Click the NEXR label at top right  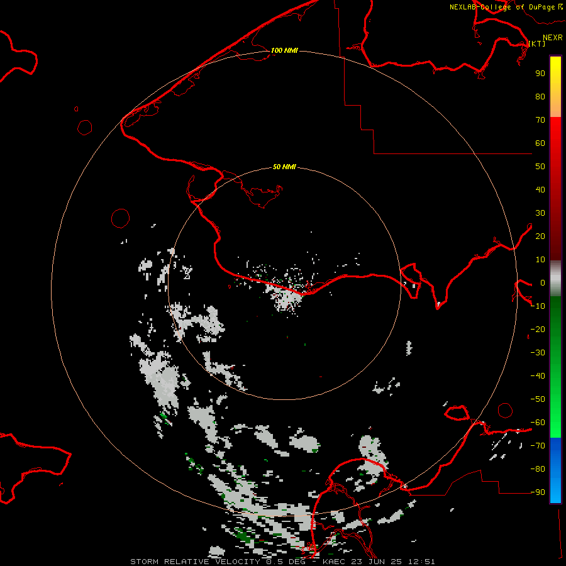tap(553, 38)
